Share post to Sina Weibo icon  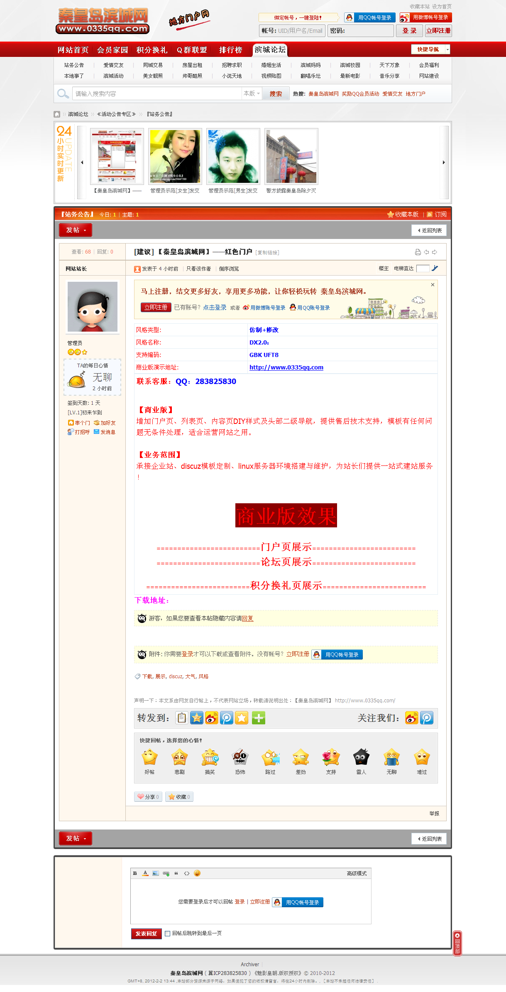point(212,718)
